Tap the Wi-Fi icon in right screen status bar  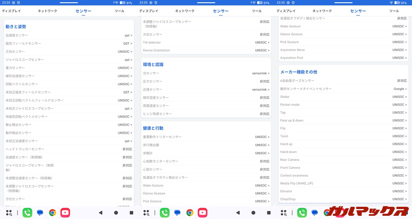click(x=391, y=3)
